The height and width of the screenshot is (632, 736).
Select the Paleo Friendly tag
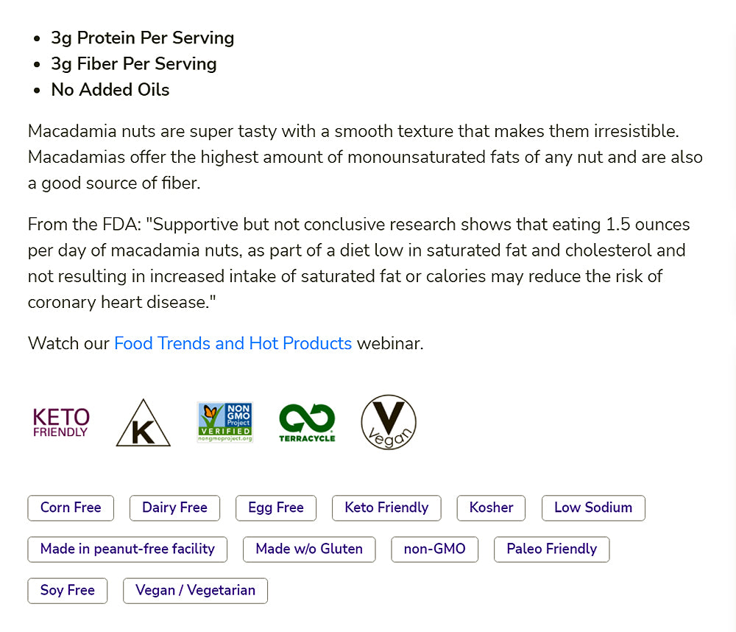click(551, 550)
